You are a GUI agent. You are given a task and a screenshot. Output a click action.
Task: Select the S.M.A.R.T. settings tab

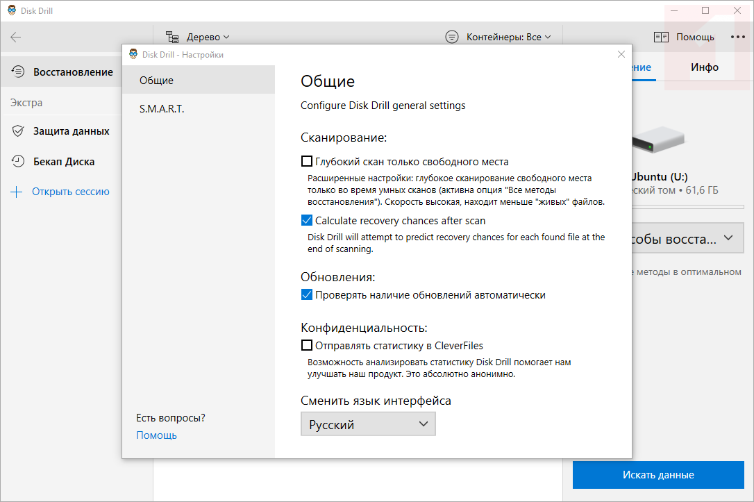(x=162, y=109)
